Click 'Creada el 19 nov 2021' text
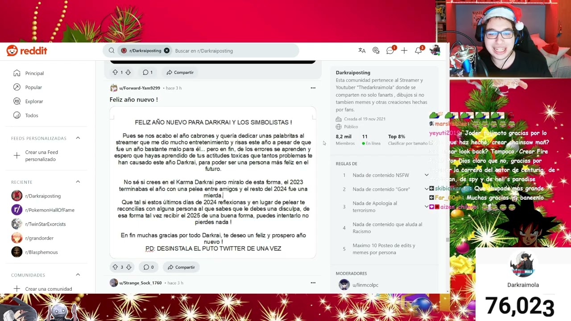The image size is (571, 321). [364, 119]
